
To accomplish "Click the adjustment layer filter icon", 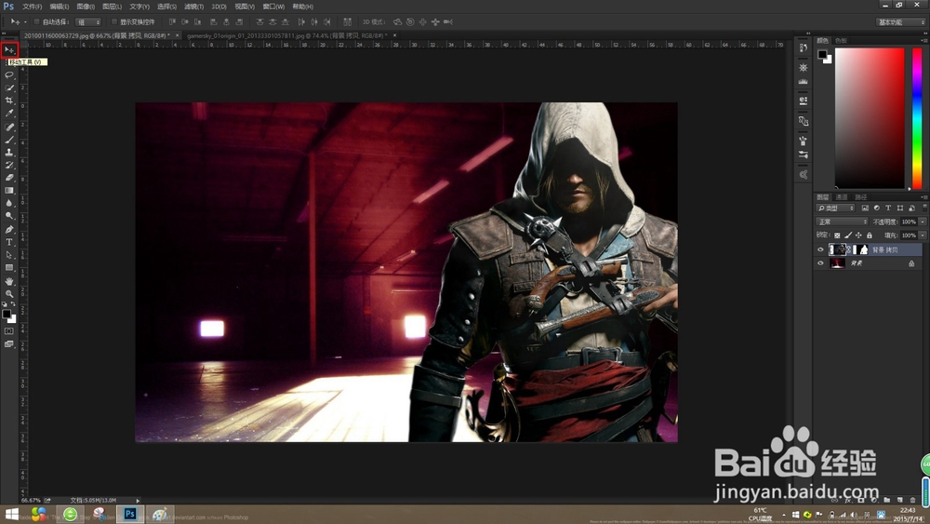I will pos(877,208).
